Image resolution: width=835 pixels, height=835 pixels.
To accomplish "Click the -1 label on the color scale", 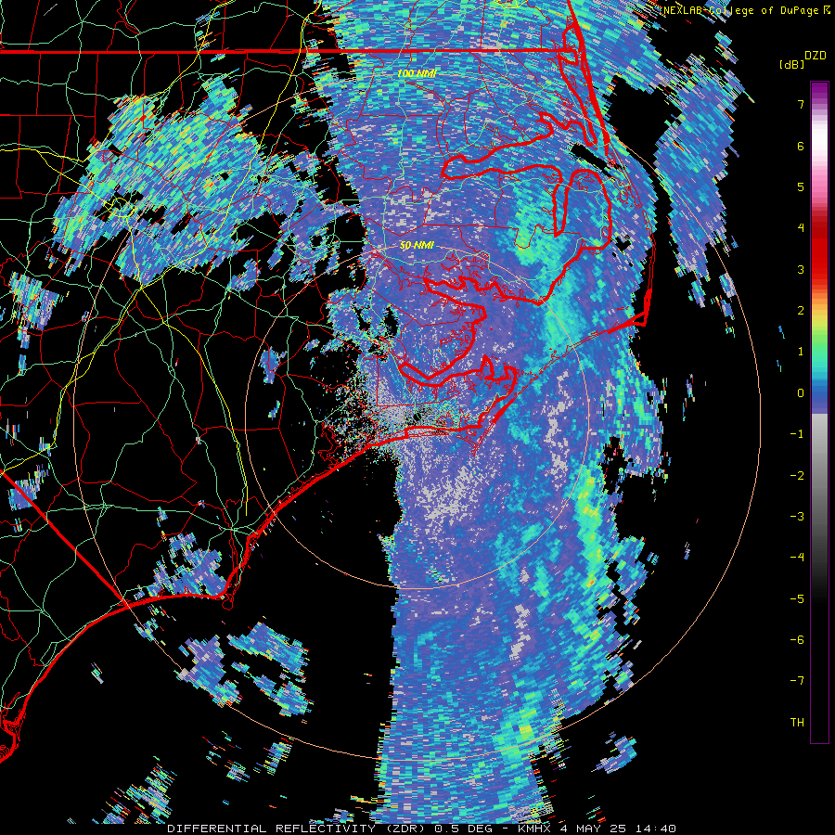I will pos(797,434).
